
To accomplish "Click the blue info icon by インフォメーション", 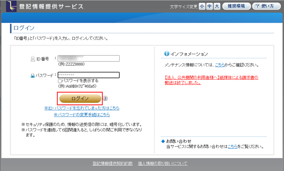I will pos(167,53).
